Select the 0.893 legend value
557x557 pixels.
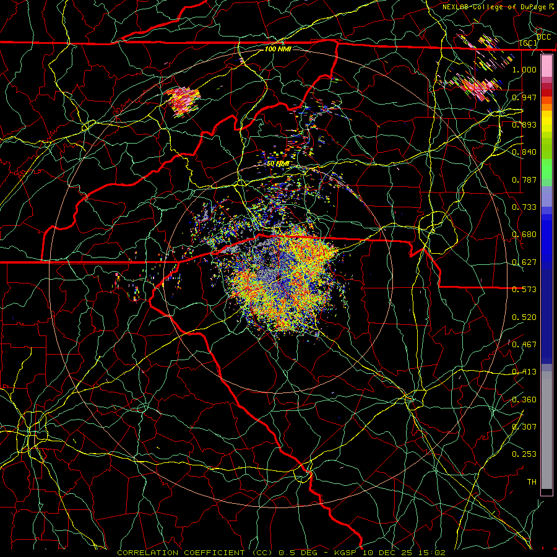pyautogui.click(x=524, y=124)
